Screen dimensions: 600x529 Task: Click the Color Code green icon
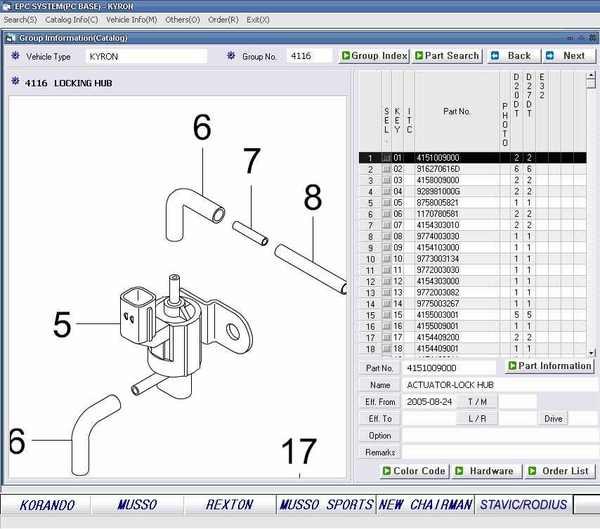point(386,471)
